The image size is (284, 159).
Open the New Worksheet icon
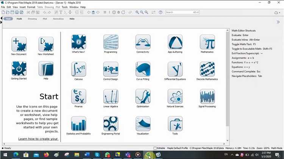pyautogui.click(x=46, y=44)
